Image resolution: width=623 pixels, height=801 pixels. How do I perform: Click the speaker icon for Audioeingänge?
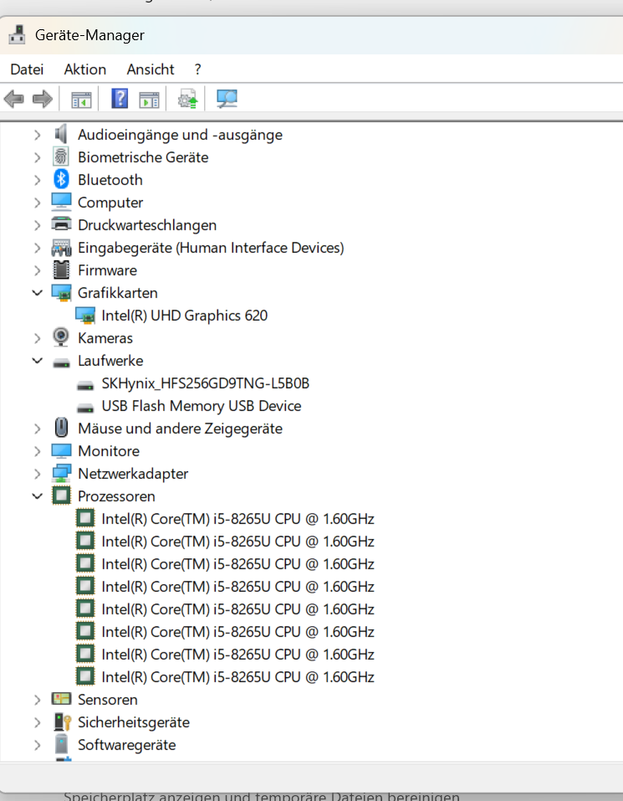coord(61,135)
